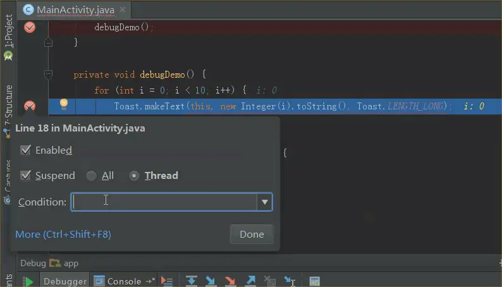Click the 'app' run configuration name
Viewport: 502px width, 287px height.
[71, 264]
